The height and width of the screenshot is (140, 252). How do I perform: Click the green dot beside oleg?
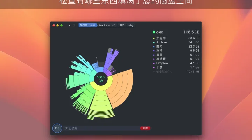click(x=154, y=32)
